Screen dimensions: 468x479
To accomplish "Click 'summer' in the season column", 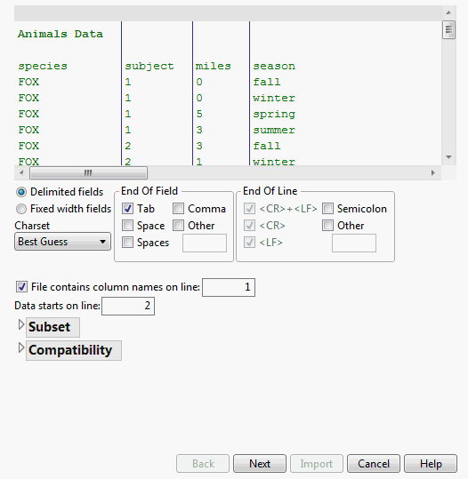I will point(274,130).
